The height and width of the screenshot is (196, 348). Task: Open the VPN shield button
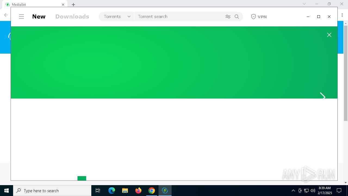pos(259,17)
